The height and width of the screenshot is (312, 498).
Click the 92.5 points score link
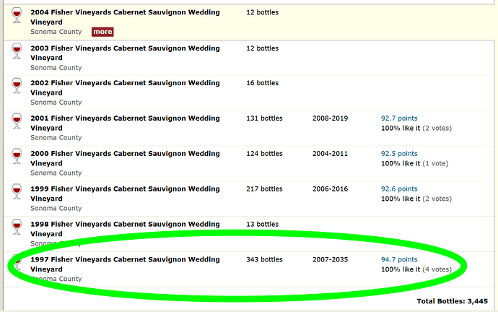point(399,153)
